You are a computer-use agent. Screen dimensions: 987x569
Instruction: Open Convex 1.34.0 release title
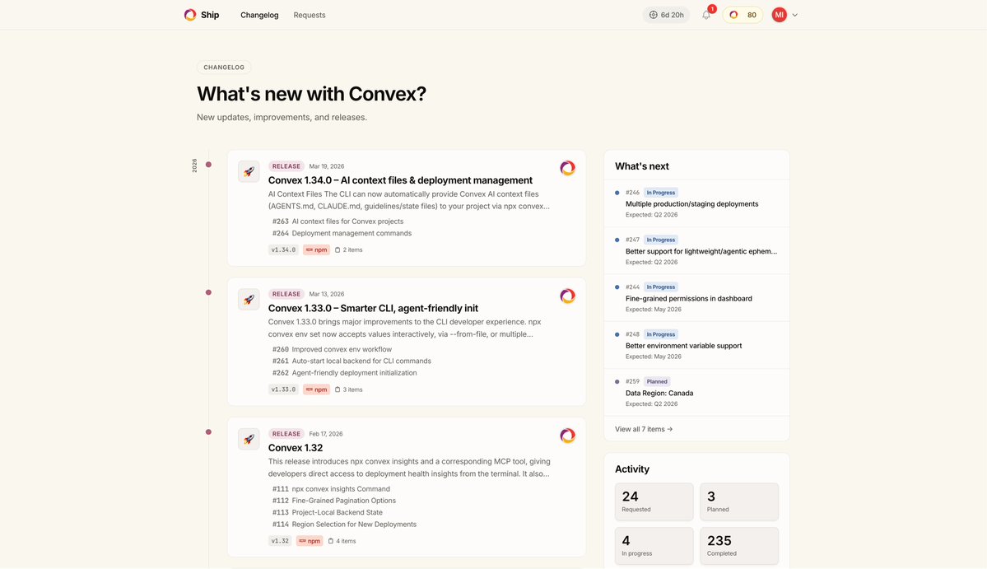pos(400,180)
